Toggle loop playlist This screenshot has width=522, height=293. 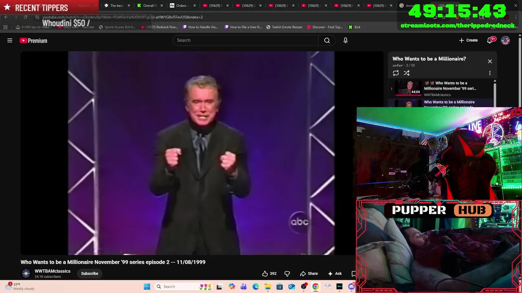[x=396, y=73]
